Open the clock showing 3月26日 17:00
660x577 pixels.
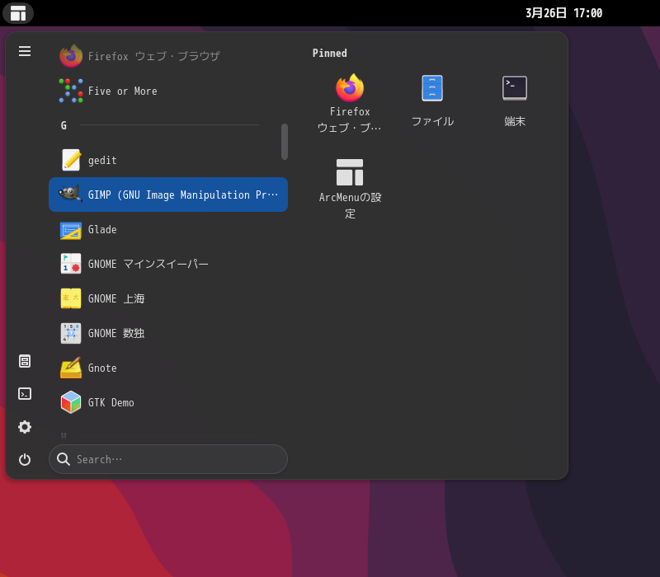[564, 13]
